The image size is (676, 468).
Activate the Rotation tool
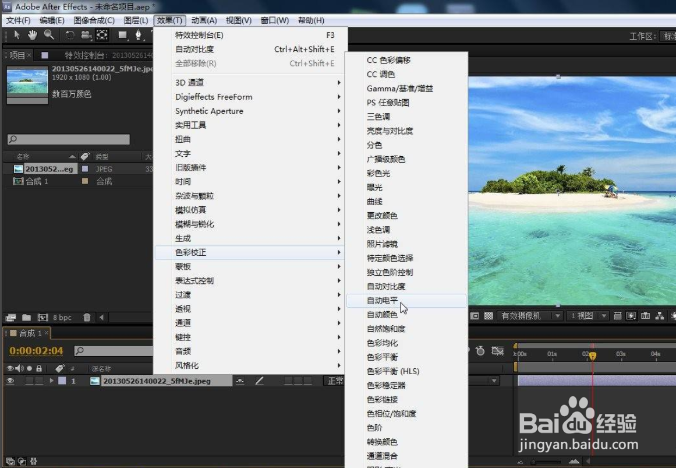tap(69, 34)
